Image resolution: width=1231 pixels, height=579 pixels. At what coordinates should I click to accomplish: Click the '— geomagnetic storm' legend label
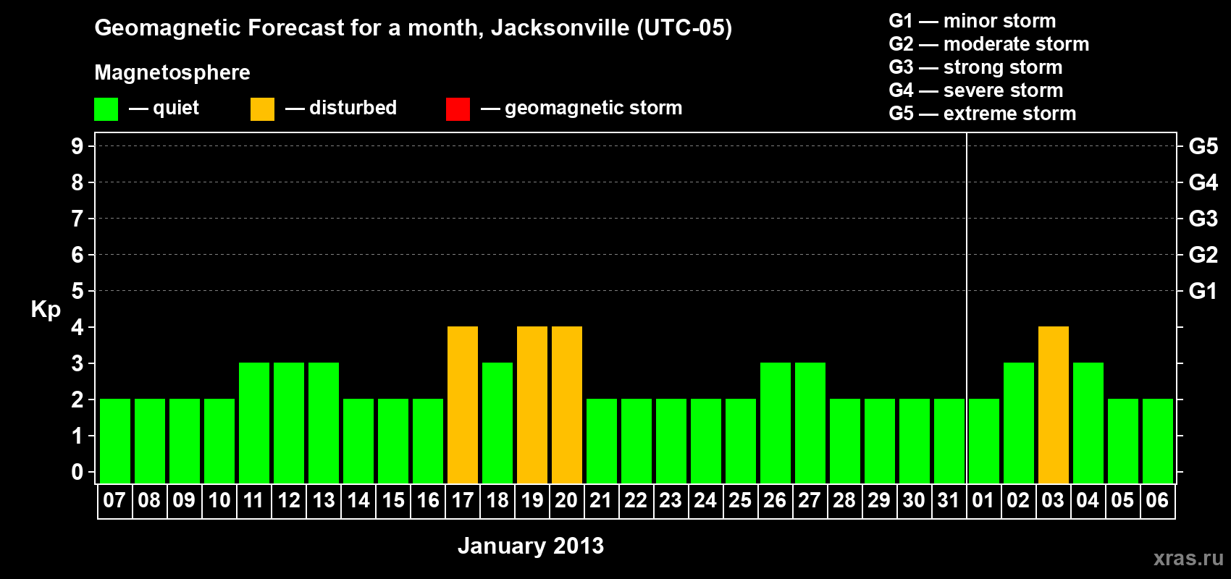[581, 108]
